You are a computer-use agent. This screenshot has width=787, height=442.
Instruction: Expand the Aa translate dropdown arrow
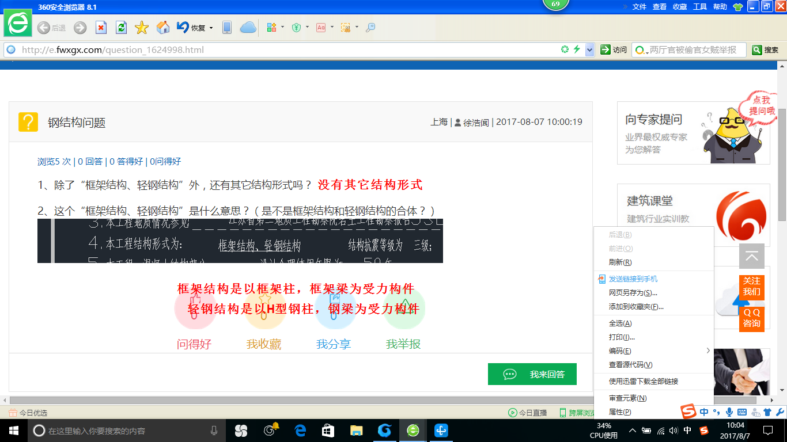tap(332, 28)
